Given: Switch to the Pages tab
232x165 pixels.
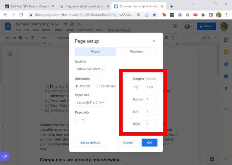Looking at the screenshot, I should (x=95, y=51).
